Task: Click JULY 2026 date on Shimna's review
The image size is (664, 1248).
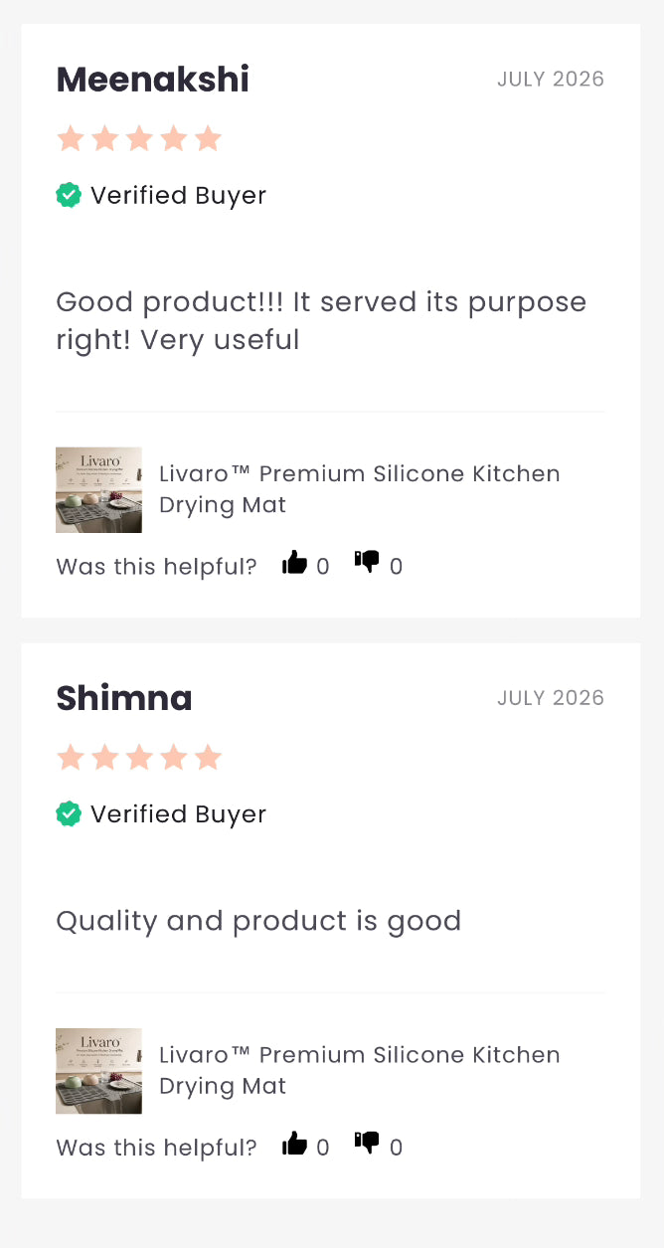Action: pyautogui.click(x=551, y=698)
